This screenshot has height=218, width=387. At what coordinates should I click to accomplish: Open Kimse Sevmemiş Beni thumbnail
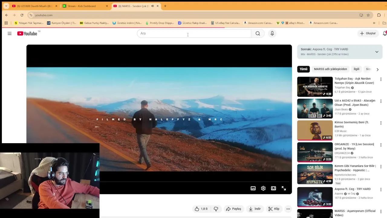pos(315,130)
